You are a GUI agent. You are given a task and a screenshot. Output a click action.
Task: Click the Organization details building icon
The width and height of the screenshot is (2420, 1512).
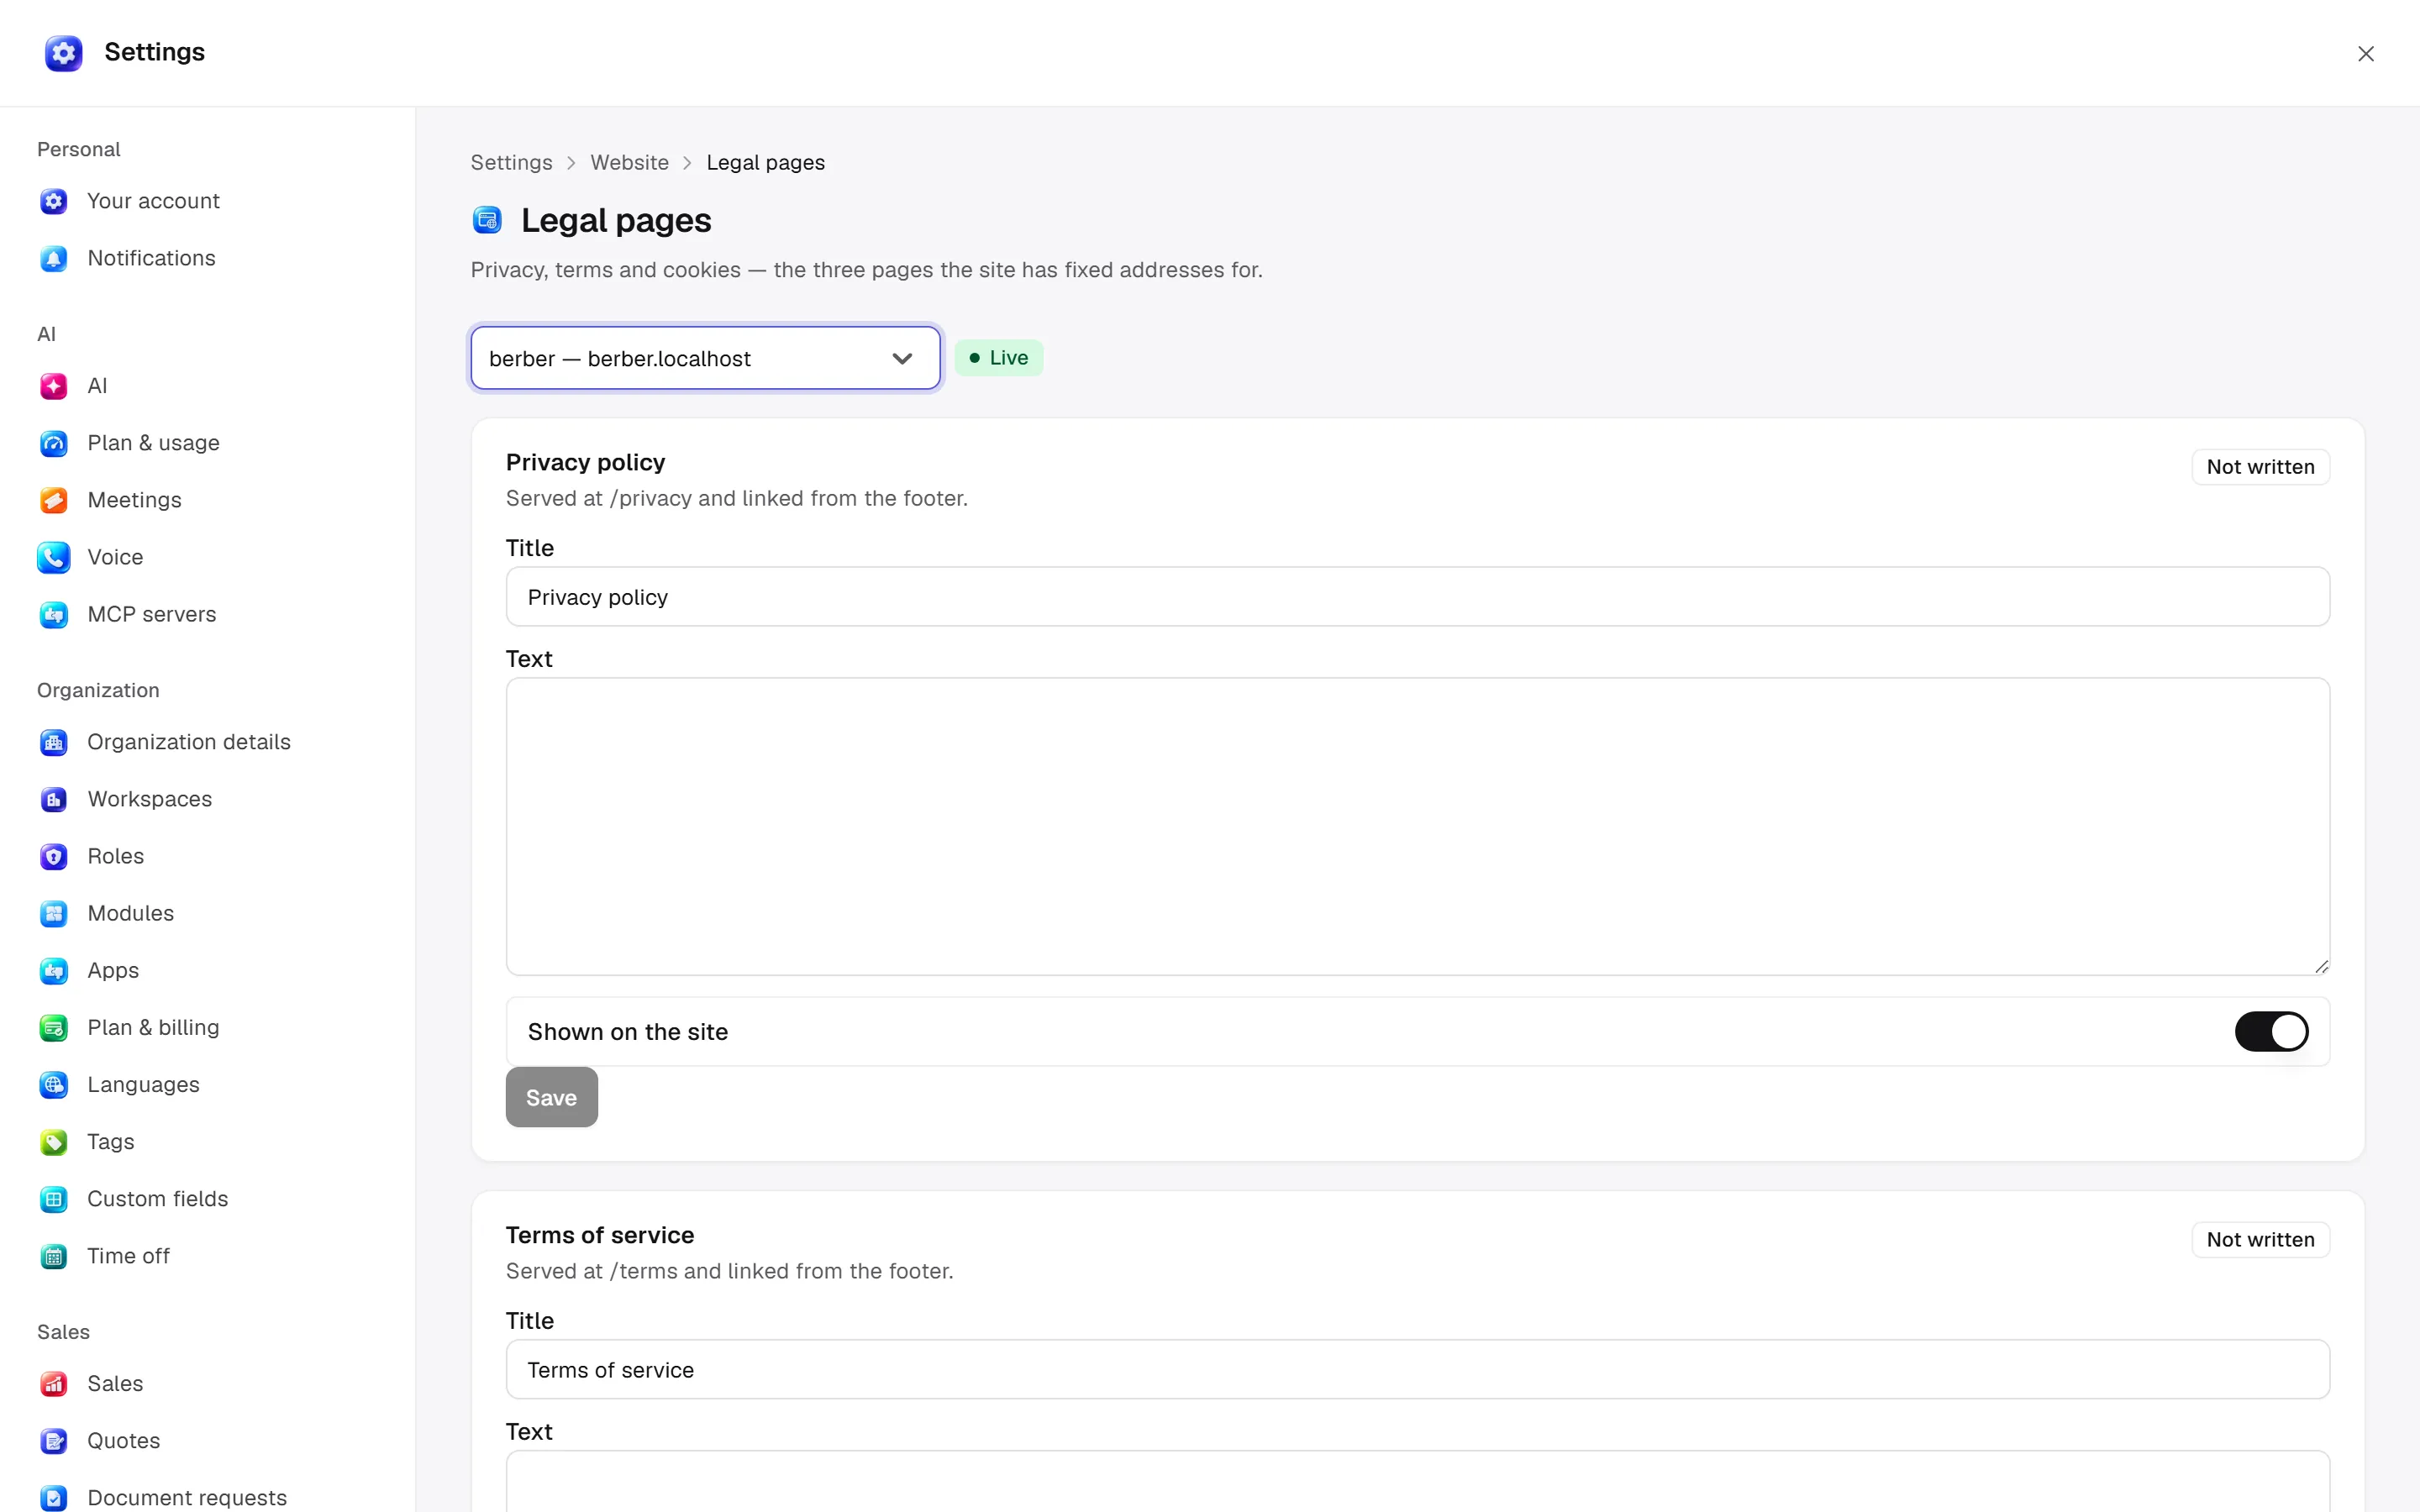54,742
